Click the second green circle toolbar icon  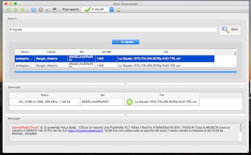tap(16, 10)
